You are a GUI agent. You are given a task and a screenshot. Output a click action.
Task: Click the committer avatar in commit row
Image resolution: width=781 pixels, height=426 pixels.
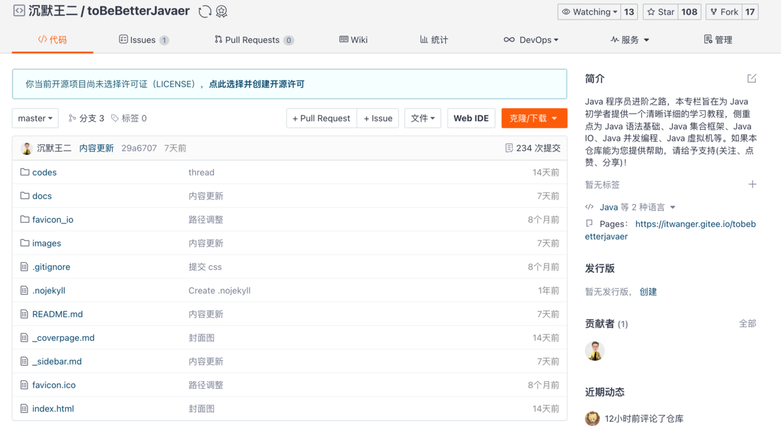point(26,149)
